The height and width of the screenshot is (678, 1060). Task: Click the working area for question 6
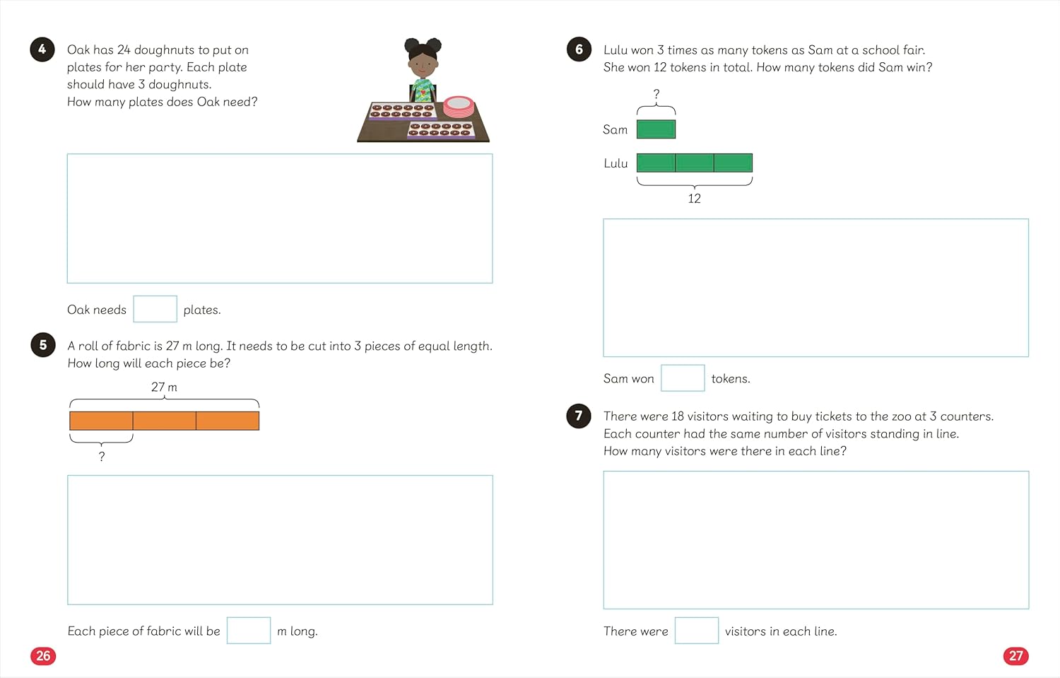coord(816,288)
